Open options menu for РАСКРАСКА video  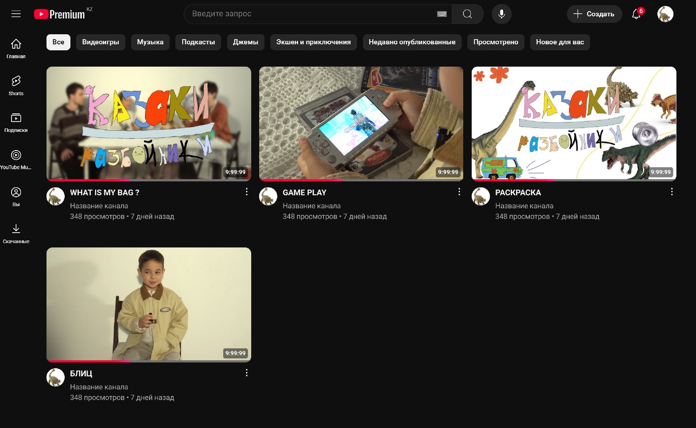(672, 192)
